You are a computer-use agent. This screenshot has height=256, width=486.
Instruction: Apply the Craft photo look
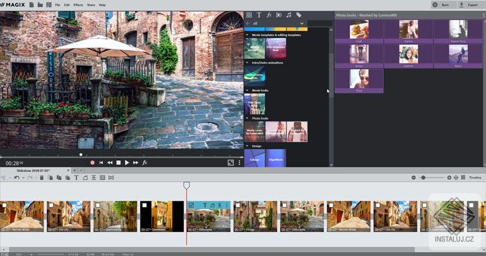click(x=359, y=31)
